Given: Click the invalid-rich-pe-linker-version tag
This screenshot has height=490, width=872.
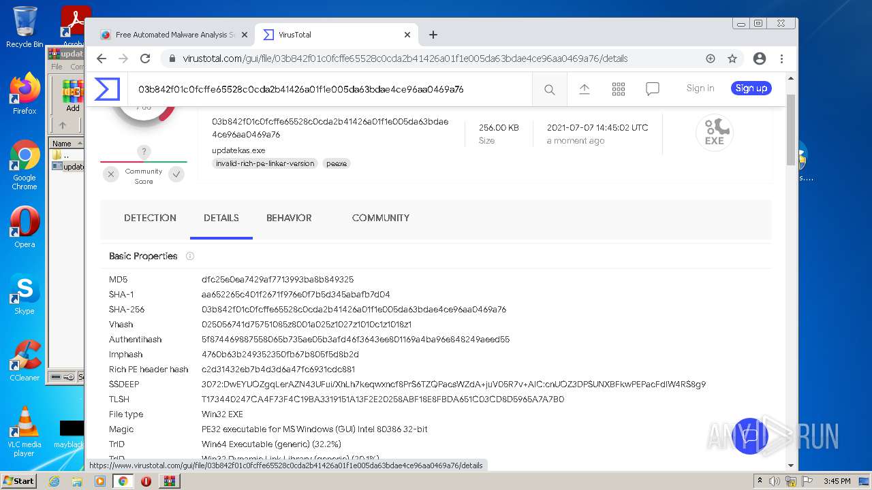Looking at the screenshot, I should click(265, 163).
